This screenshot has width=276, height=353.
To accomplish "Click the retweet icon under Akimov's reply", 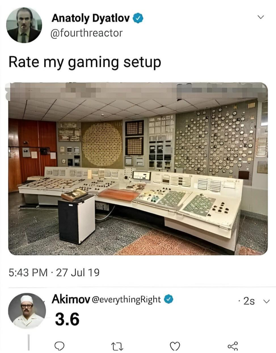I will (118, 346).
